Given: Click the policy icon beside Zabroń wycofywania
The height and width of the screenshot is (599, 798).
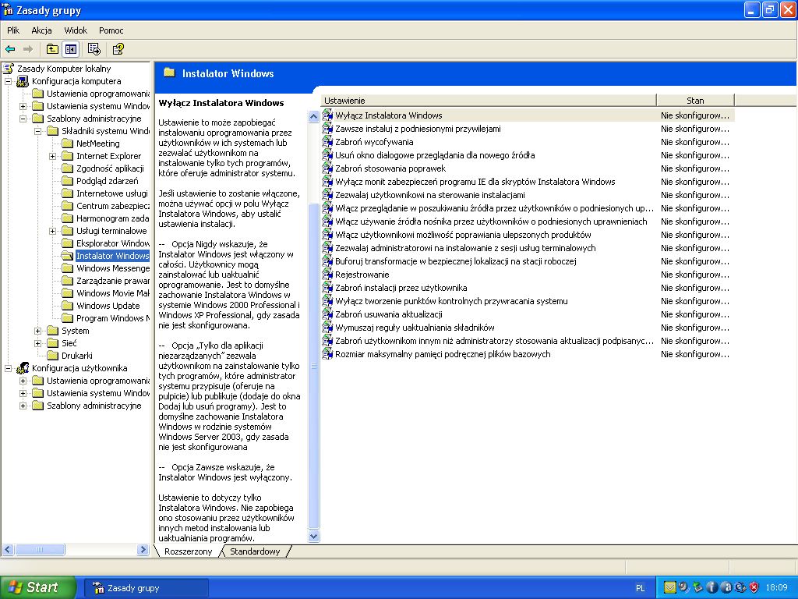Looking at the screenshot, I should point(327,142).
